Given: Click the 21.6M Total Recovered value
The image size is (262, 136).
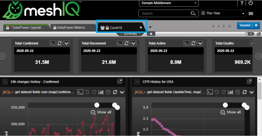Looking at the screenshot, I should pyautogui.click(x=109, y=62).
